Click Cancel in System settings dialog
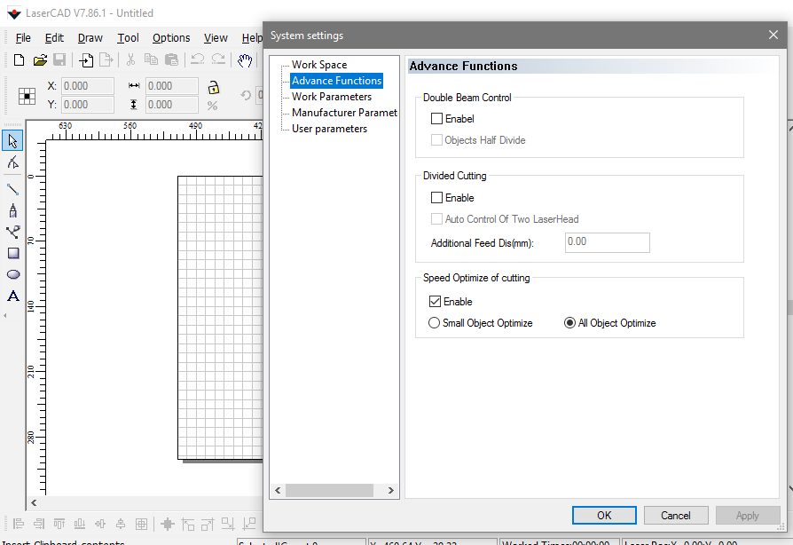 click(x=675, y=516)
